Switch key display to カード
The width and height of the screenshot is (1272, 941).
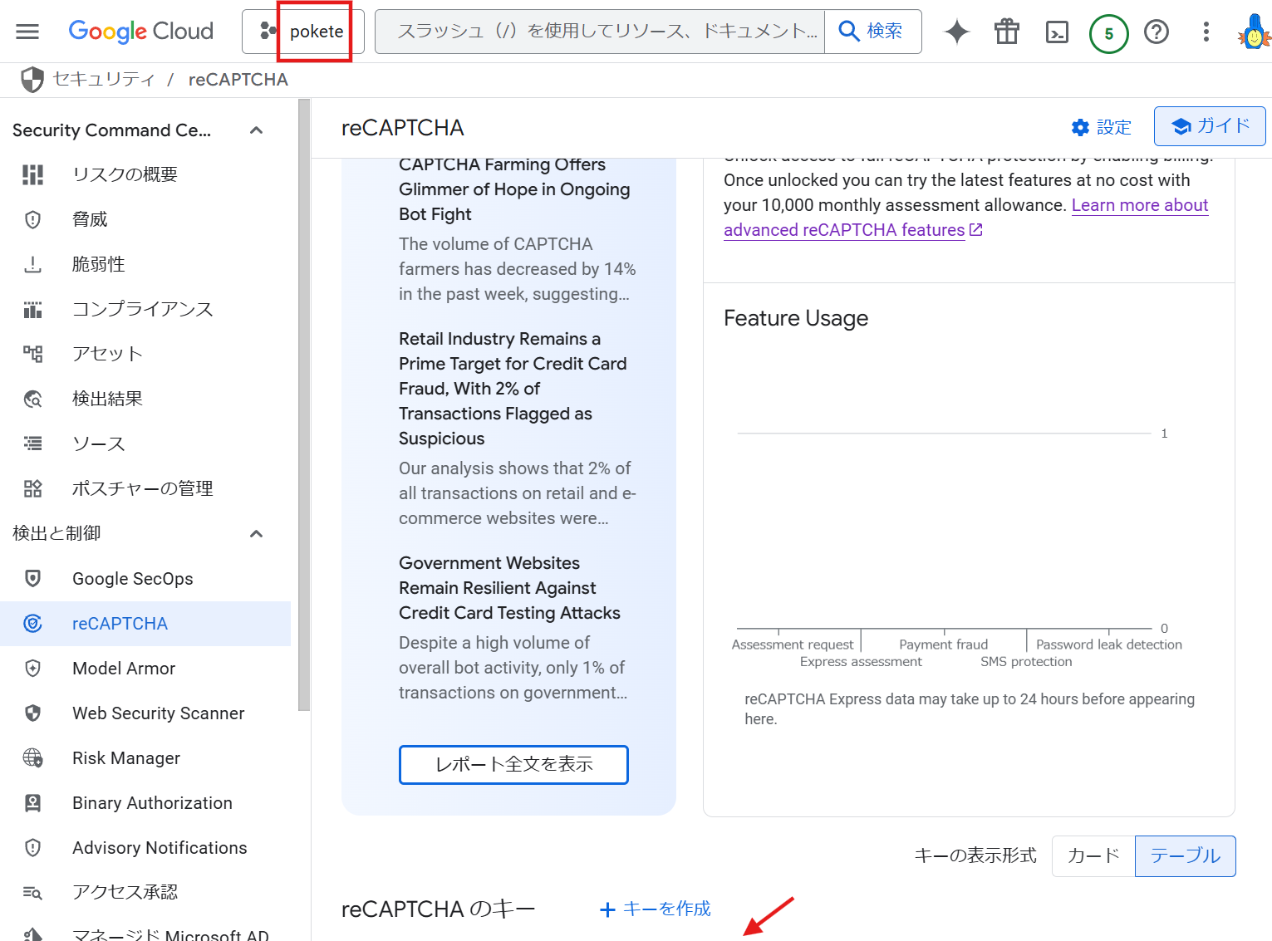coord(1093,856)
